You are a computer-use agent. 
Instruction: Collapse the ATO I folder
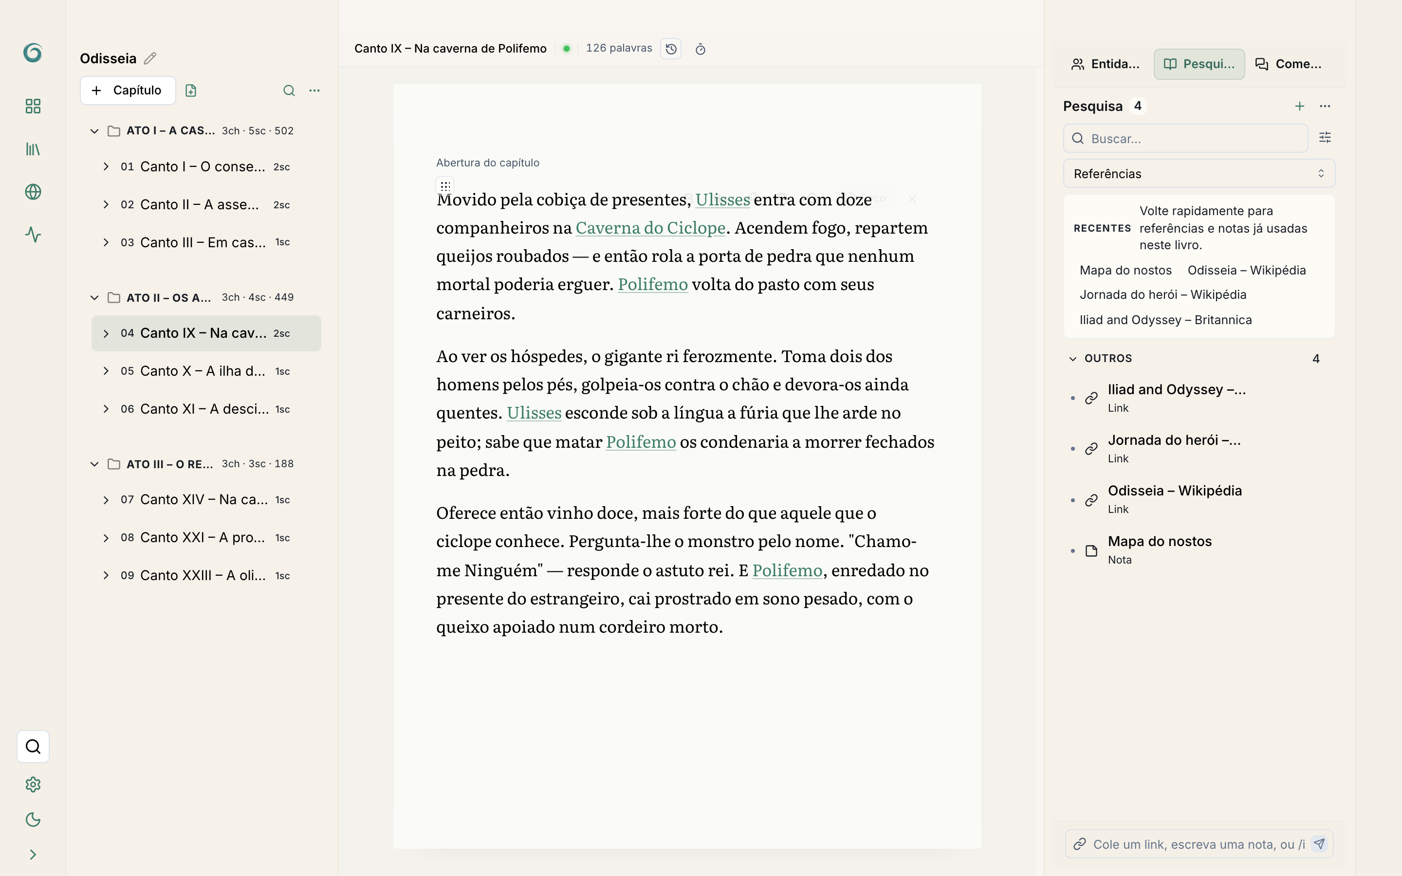click(x=94, y=131)
